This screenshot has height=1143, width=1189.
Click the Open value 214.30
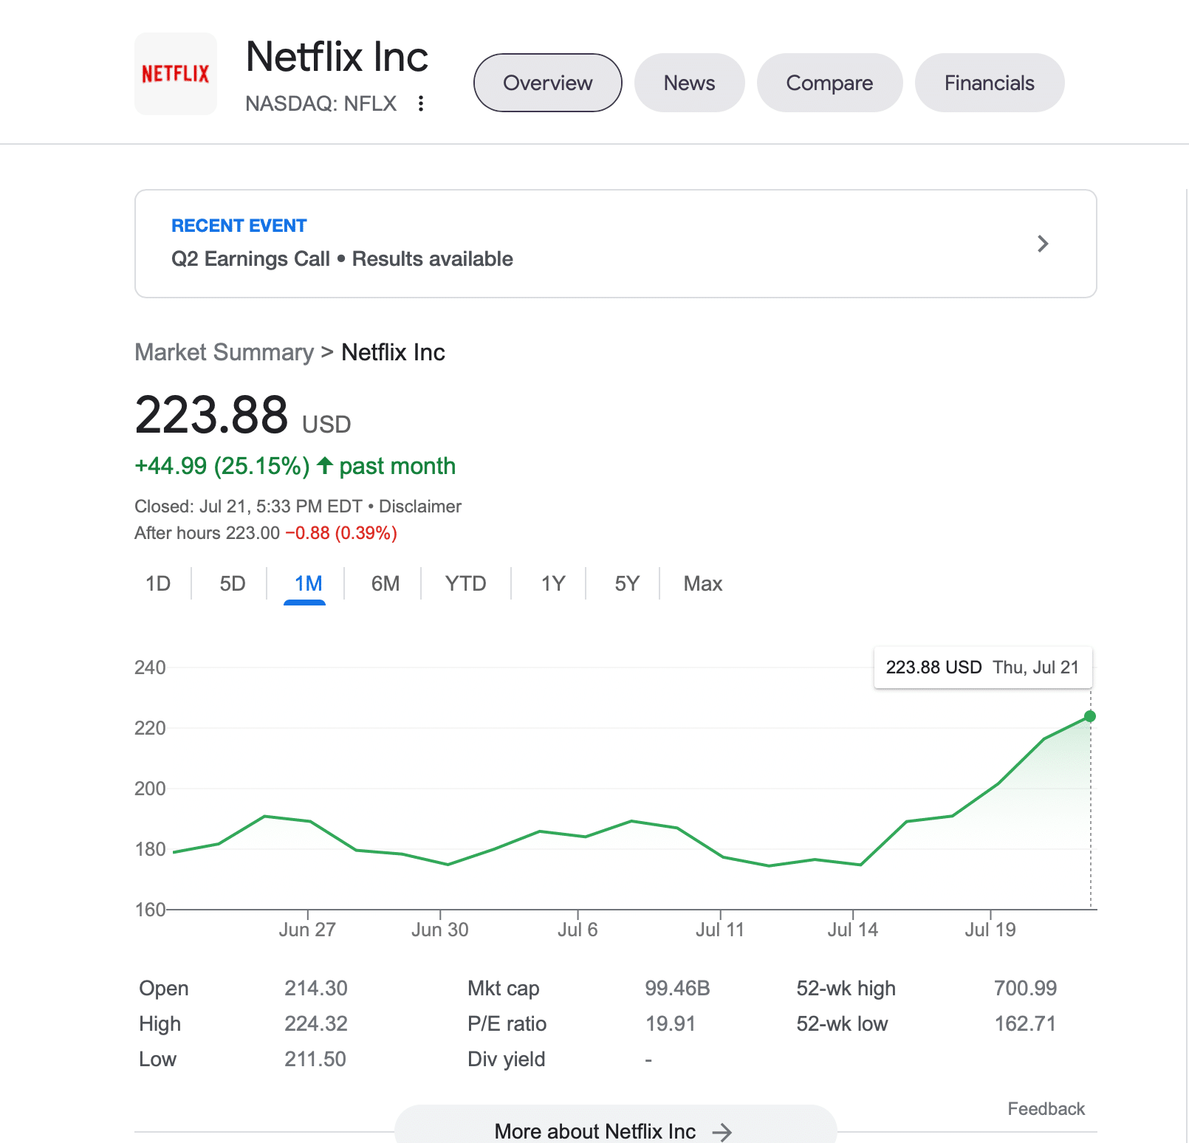pos(316,988)
